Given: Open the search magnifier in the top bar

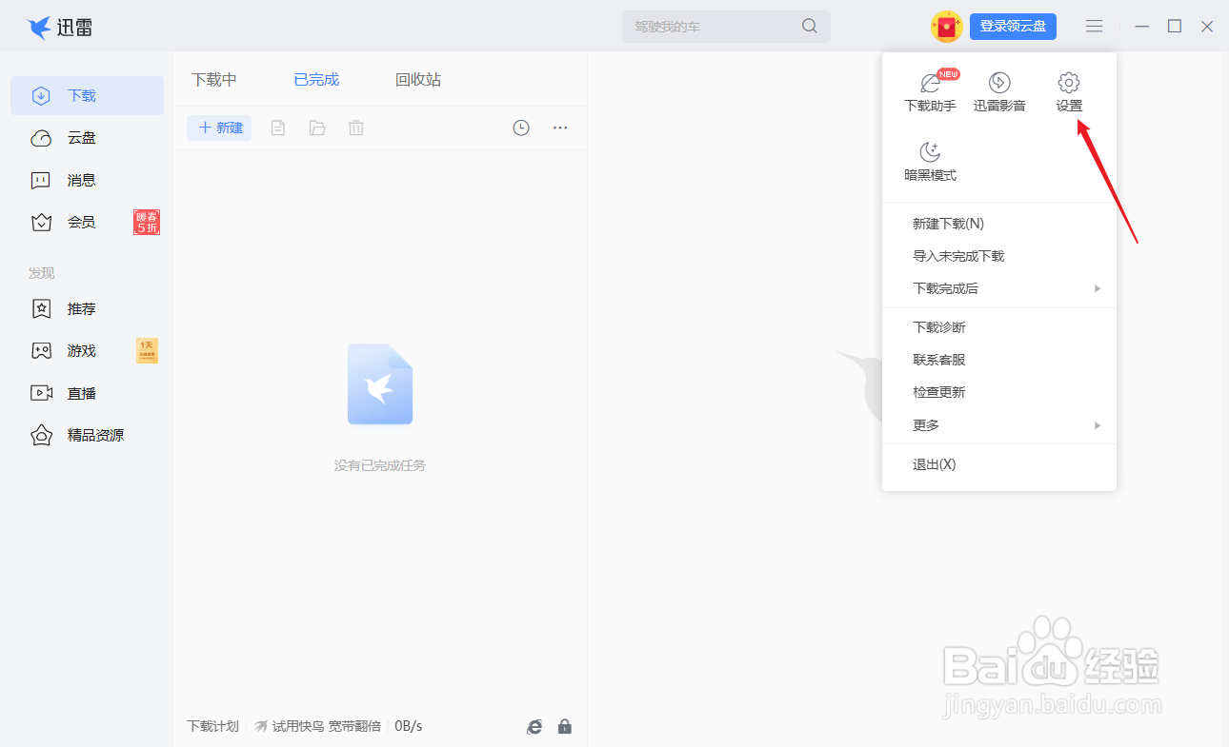Looking at the screenshot, I should [809, 26].
